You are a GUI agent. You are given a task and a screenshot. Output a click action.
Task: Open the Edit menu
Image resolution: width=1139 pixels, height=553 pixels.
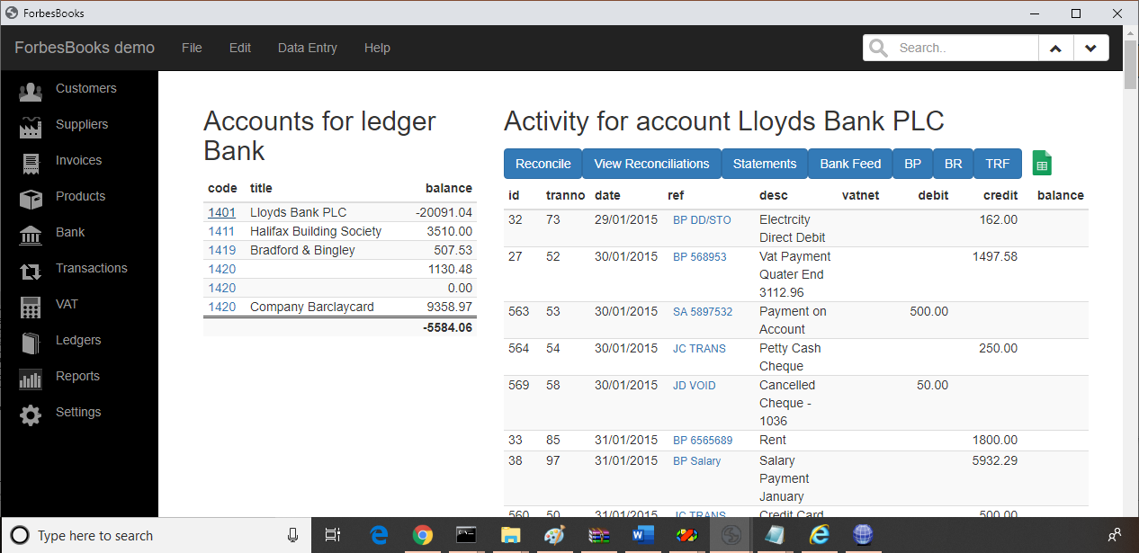pos(240,48)
